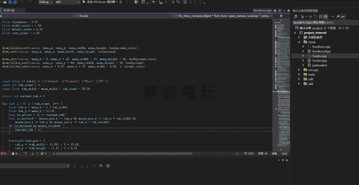The image size is (359, 185).
Task: Click the bookmark icon in the toolbar
Action: pos(185,2)
